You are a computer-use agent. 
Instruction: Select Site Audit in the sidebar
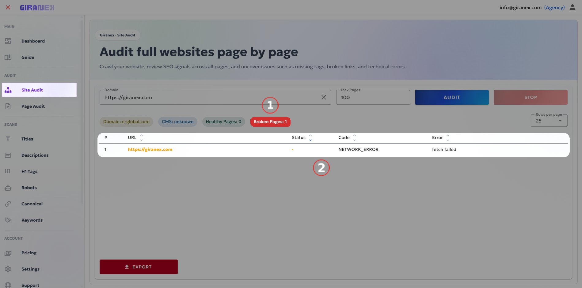tap(39, 90)
